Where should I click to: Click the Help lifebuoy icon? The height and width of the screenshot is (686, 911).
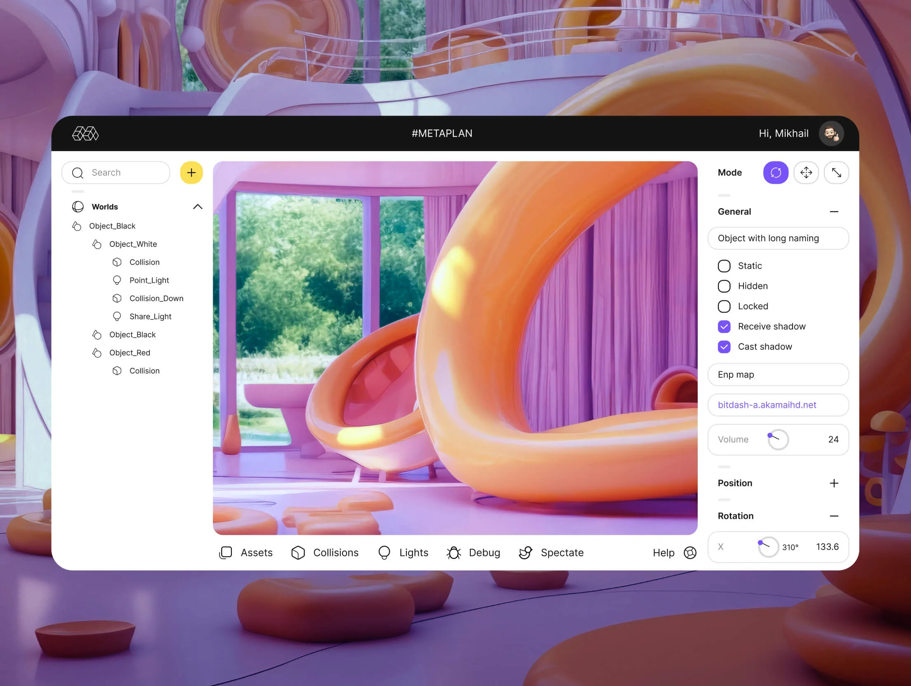(x=690, y=553)
